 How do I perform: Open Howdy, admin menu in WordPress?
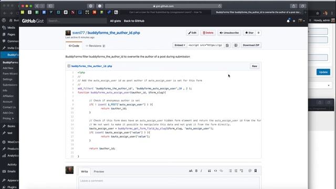323,20
